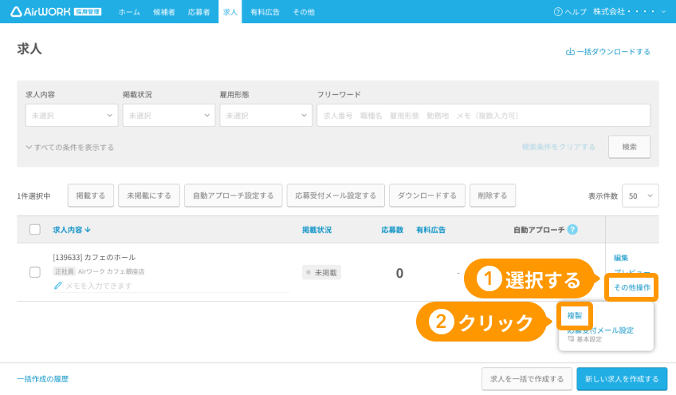676x395 pixels.
Task: Sort by 応募数 column header
Action: (392, 230)
